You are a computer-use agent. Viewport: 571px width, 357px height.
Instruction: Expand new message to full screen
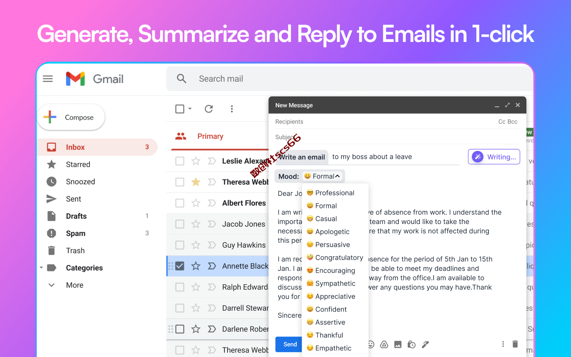tap(507, 105)
